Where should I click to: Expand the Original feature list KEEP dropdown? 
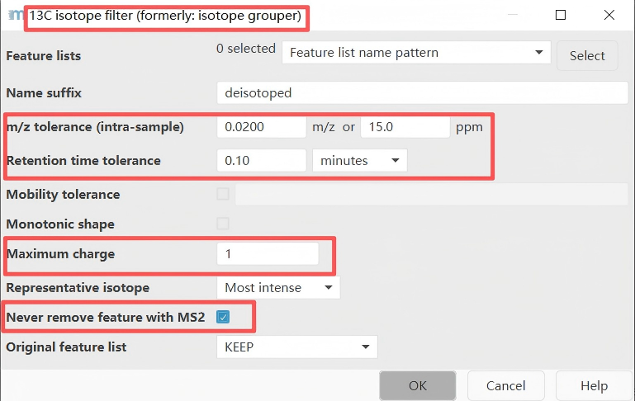click(296, 347)
